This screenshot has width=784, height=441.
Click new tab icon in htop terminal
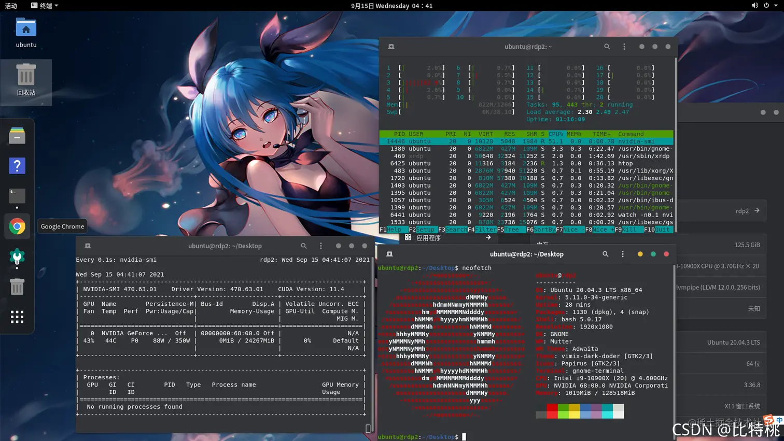391,47
